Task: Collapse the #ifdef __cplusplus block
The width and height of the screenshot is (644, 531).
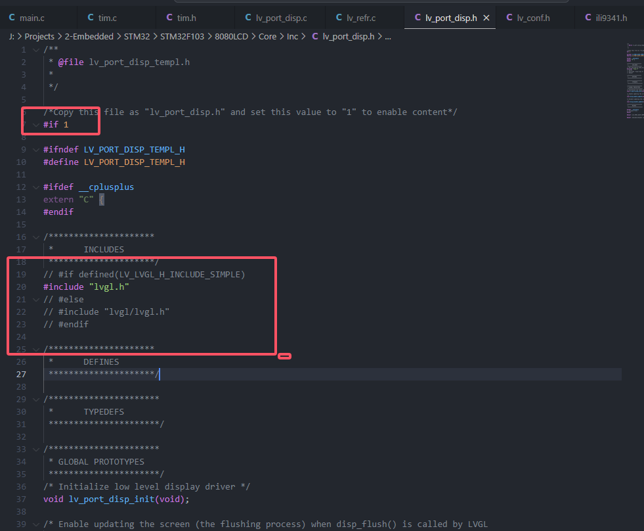Action: [36, 187]
